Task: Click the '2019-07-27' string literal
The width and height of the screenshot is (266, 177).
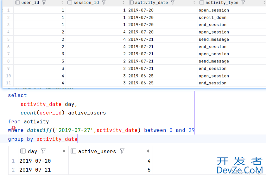Action: tap(74, 130)
